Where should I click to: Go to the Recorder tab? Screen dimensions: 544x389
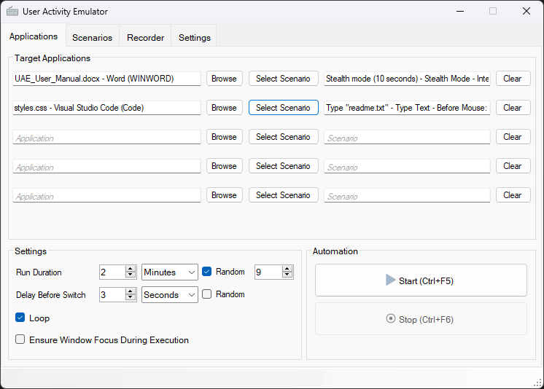pyautogui.click(x=145, y=37)
